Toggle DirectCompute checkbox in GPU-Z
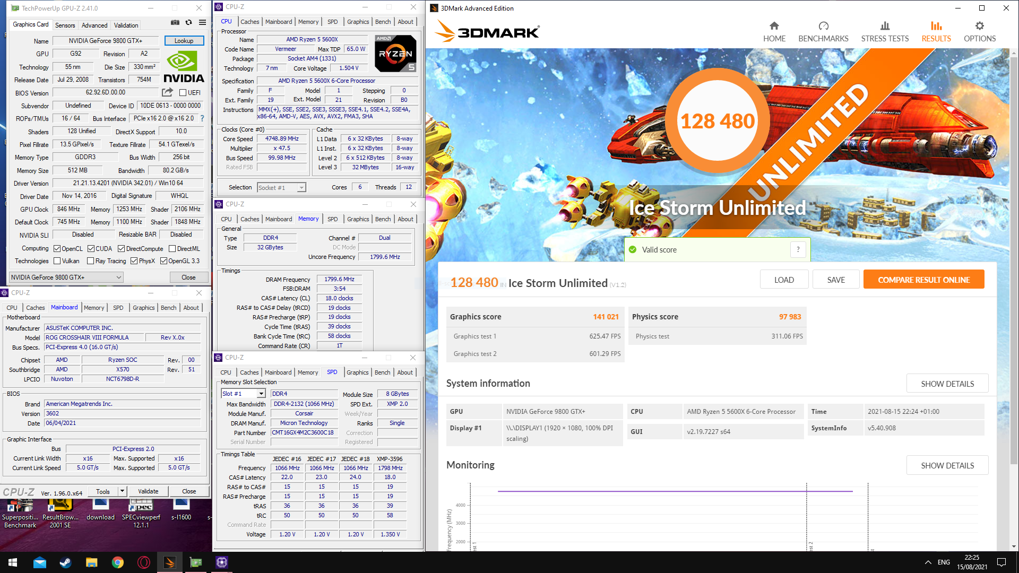 coord(121,248)
